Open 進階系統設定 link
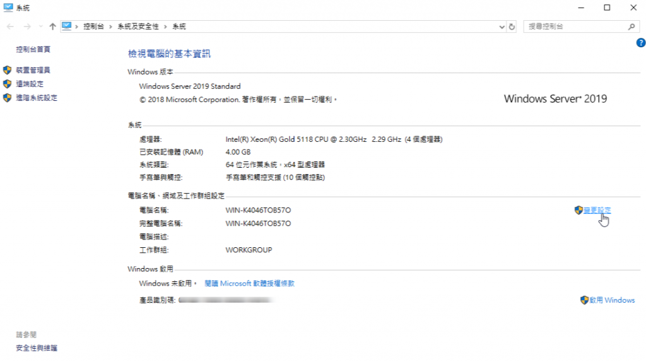Image resolution: width=646 pixels, height=362 pixels. 37,98
